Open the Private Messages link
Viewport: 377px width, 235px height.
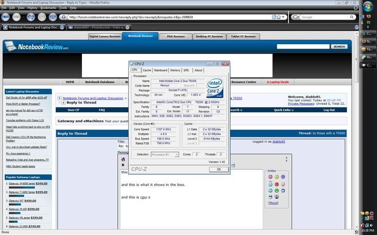tap(301, 103)
